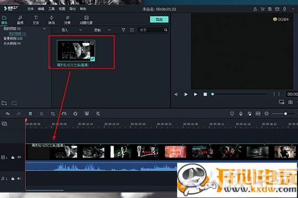This screenshot has width=298, height=198.
Task: Open the 工具 (Tools) menu
Action: tap(51, 9)
